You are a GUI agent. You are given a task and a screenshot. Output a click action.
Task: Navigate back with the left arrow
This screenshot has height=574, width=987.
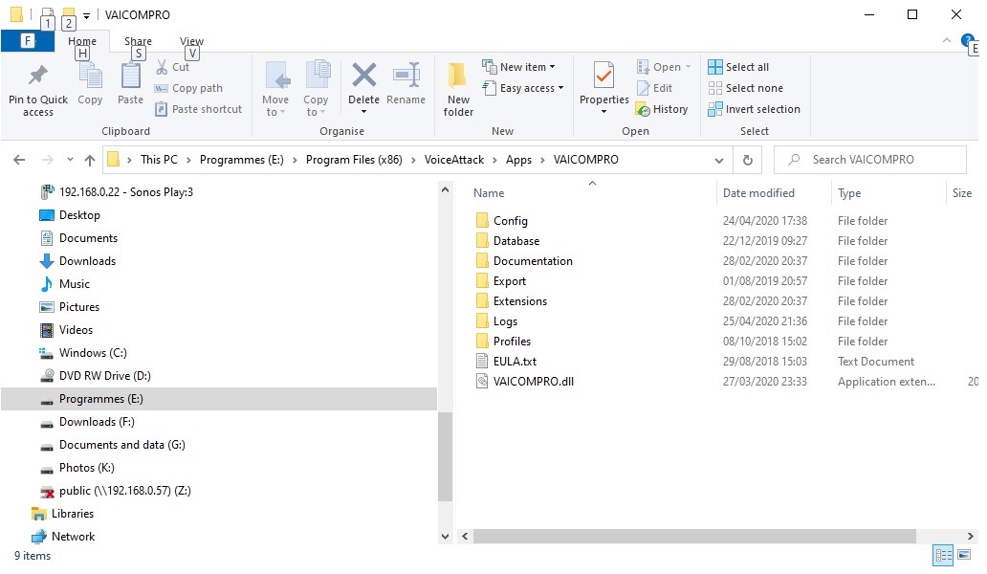coord(19,160)
